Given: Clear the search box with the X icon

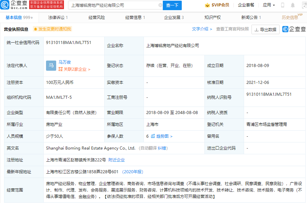Looking at the screenshot, I should (x=160, y=5).
